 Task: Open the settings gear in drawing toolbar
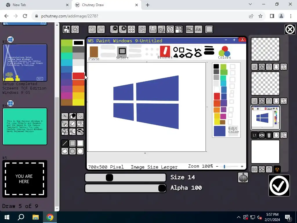[75, 29]
